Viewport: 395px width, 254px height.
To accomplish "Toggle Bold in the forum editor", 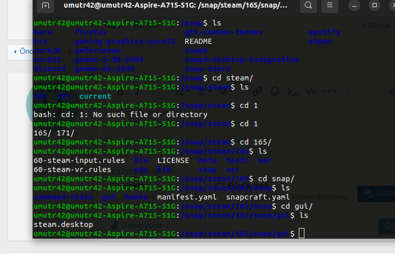I will [120, 92].
